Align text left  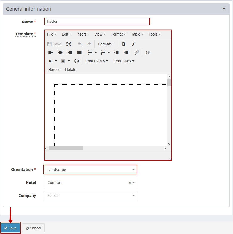click(x=51, y=53)
